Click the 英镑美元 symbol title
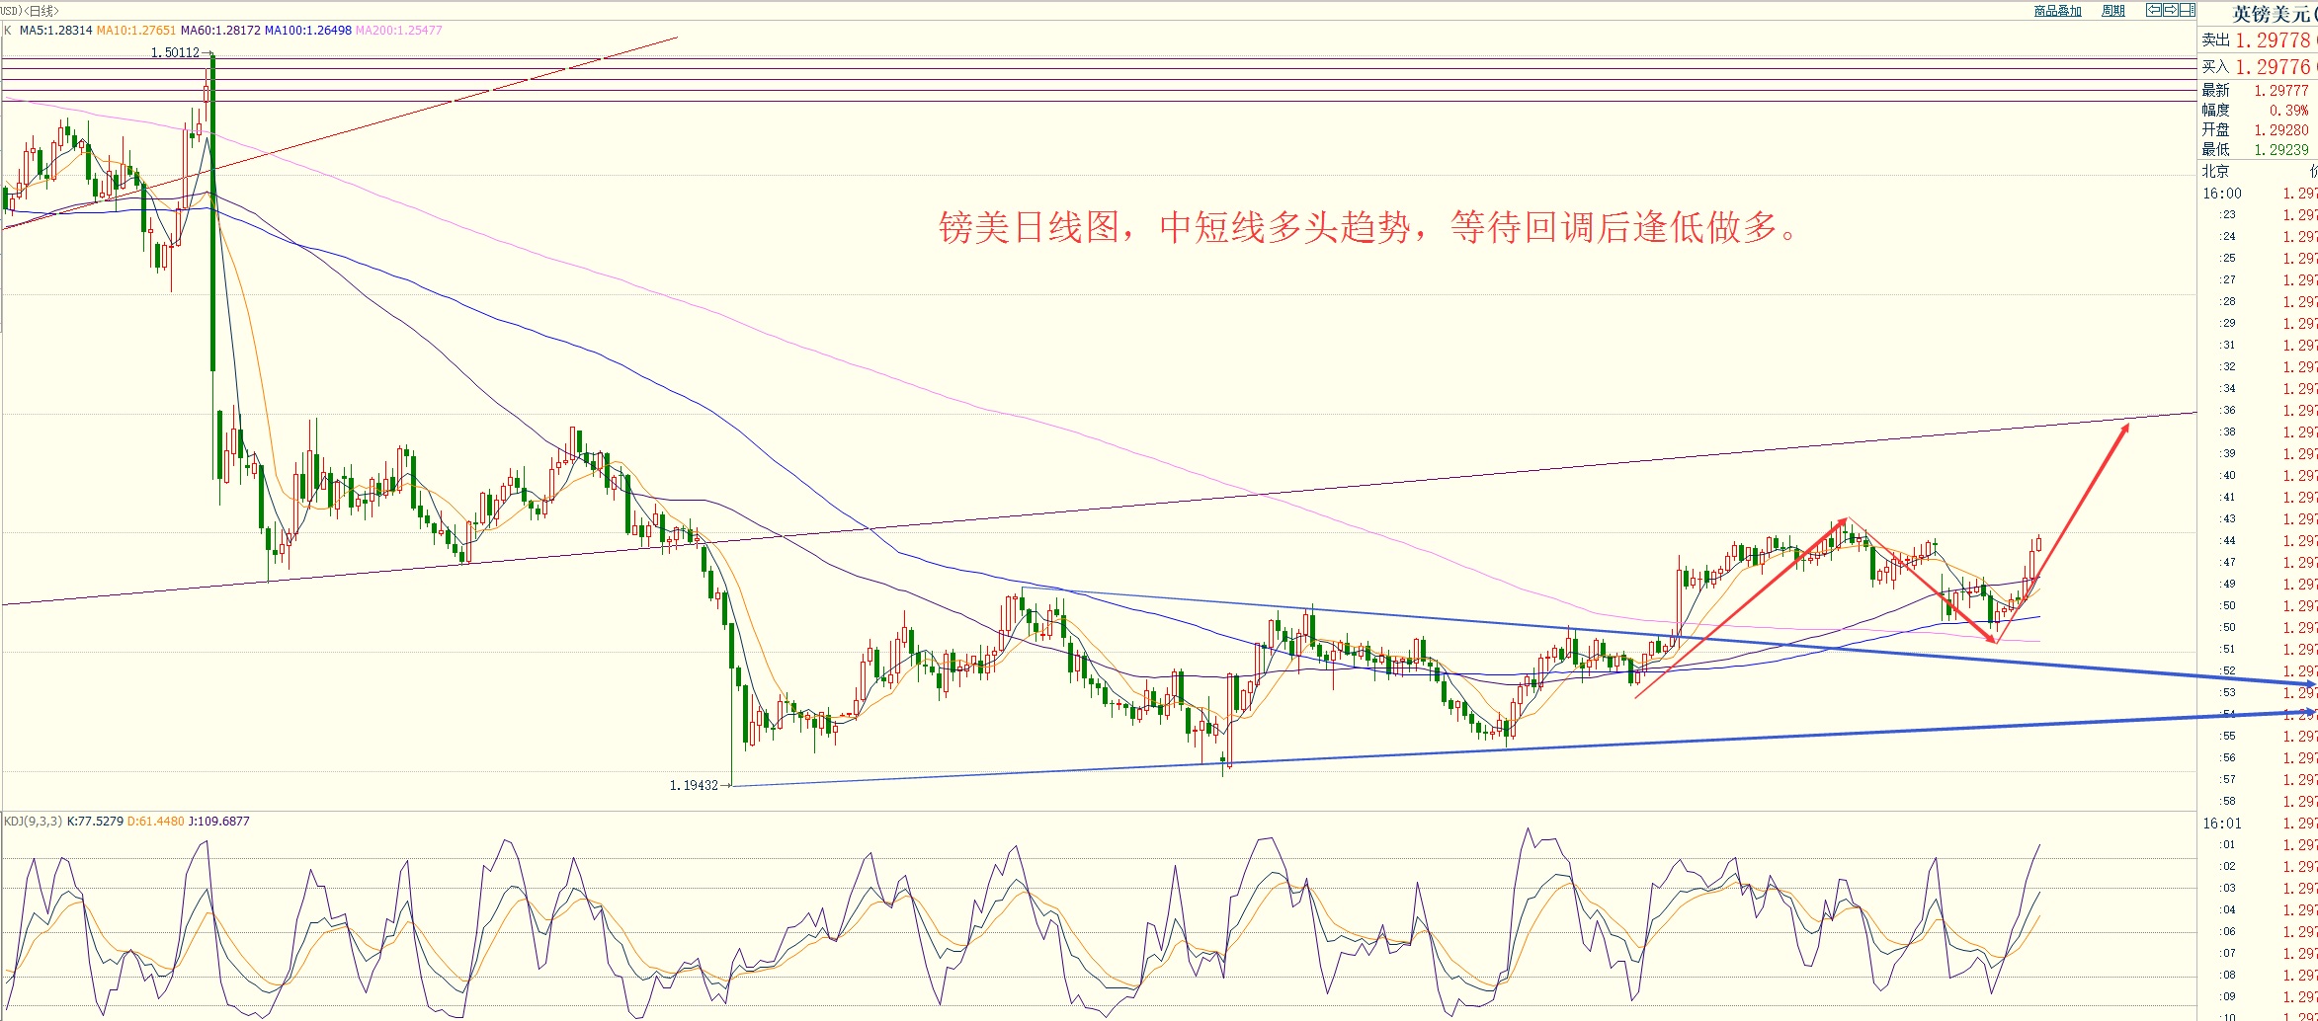This screenshot has width=2318, height=1021. click(x=2273, y=14)
